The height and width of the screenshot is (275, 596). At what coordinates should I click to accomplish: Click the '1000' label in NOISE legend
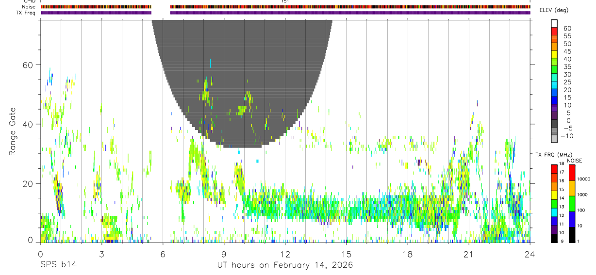(583, 194)
